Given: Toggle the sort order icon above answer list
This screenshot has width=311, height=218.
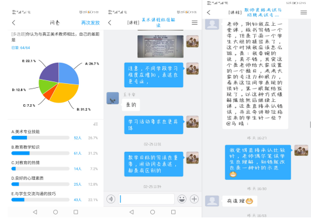Looking at the screenshot, I should tap(96, 124).
